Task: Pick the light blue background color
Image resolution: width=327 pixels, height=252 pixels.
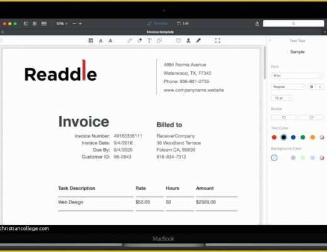Action: tap(313, 157)
